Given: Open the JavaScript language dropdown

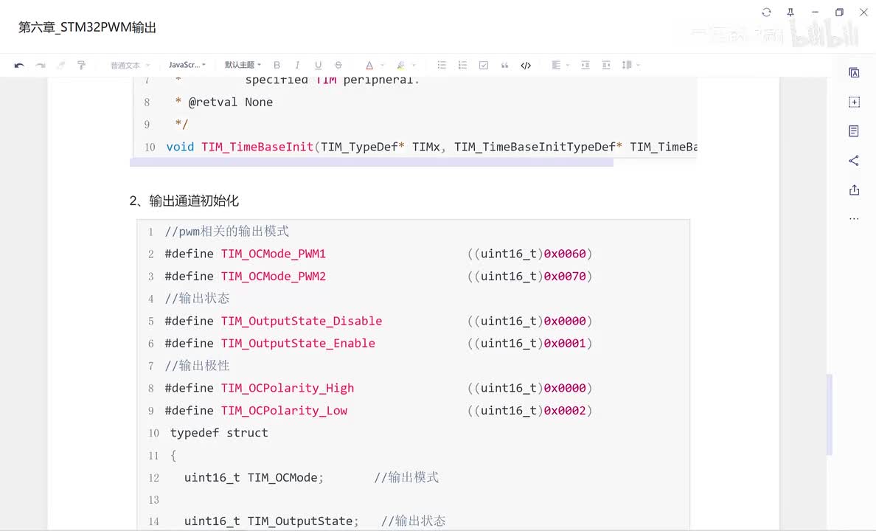Looking at the screenshot, I should coord(187,65).
